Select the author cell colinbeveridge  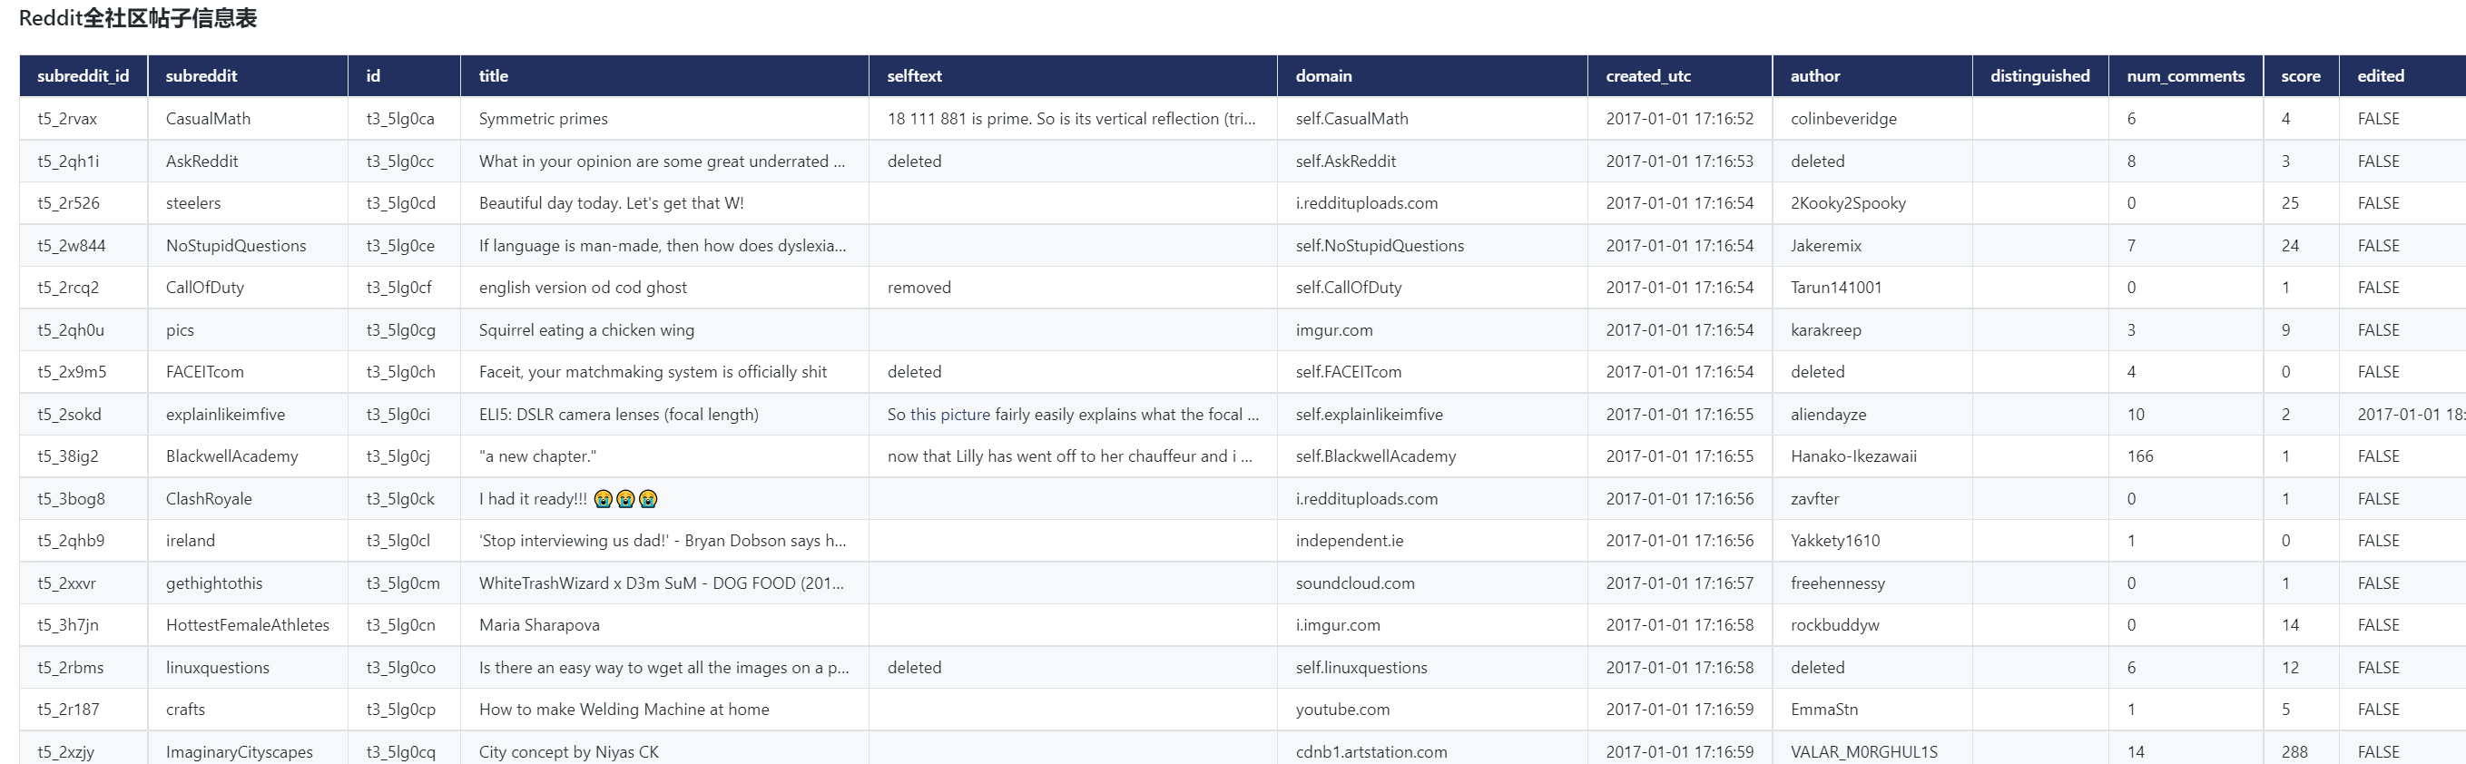(1872, 119)
